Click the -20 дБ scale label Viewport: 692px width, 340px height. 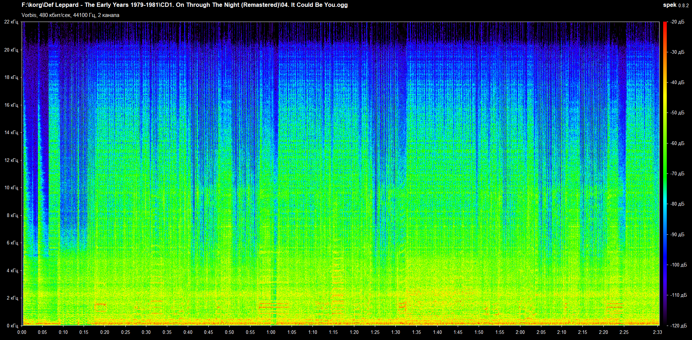[x=677, y=22]
